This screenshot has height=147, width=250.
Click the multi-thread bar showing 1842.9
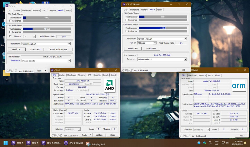tap(47, 29)
